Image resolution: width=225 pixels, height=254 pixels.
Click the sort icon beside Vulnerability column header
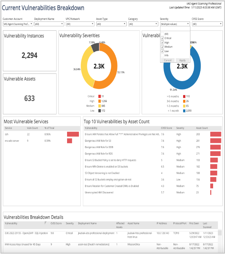pos(45,223)
